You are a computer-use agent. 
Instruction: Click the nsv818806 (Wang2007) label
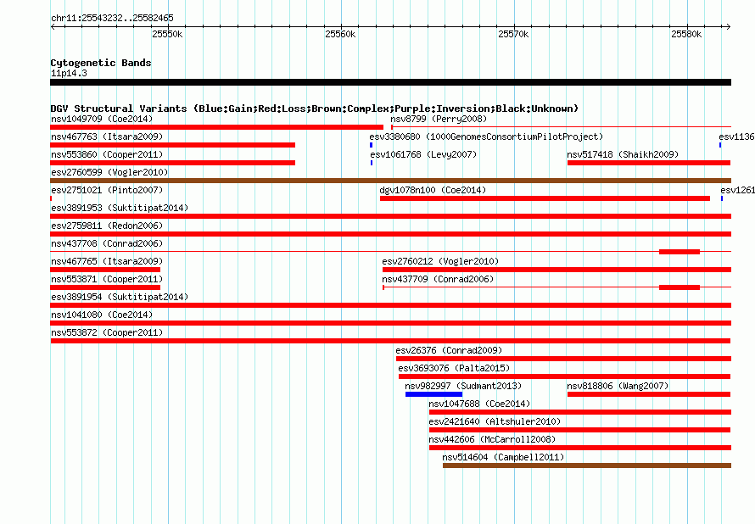click(x=618, y=386)
